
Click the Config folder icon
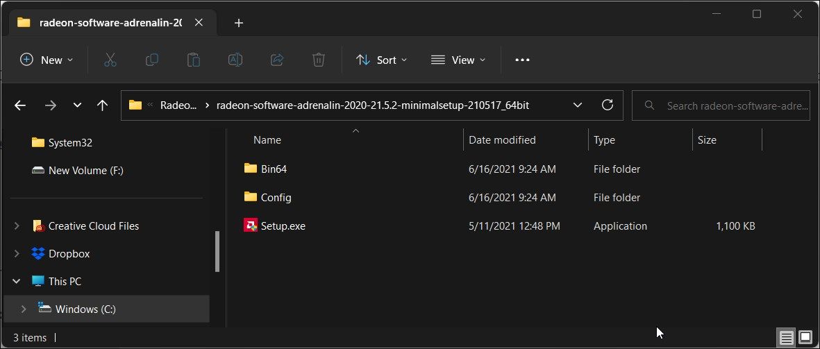(251, 197)
